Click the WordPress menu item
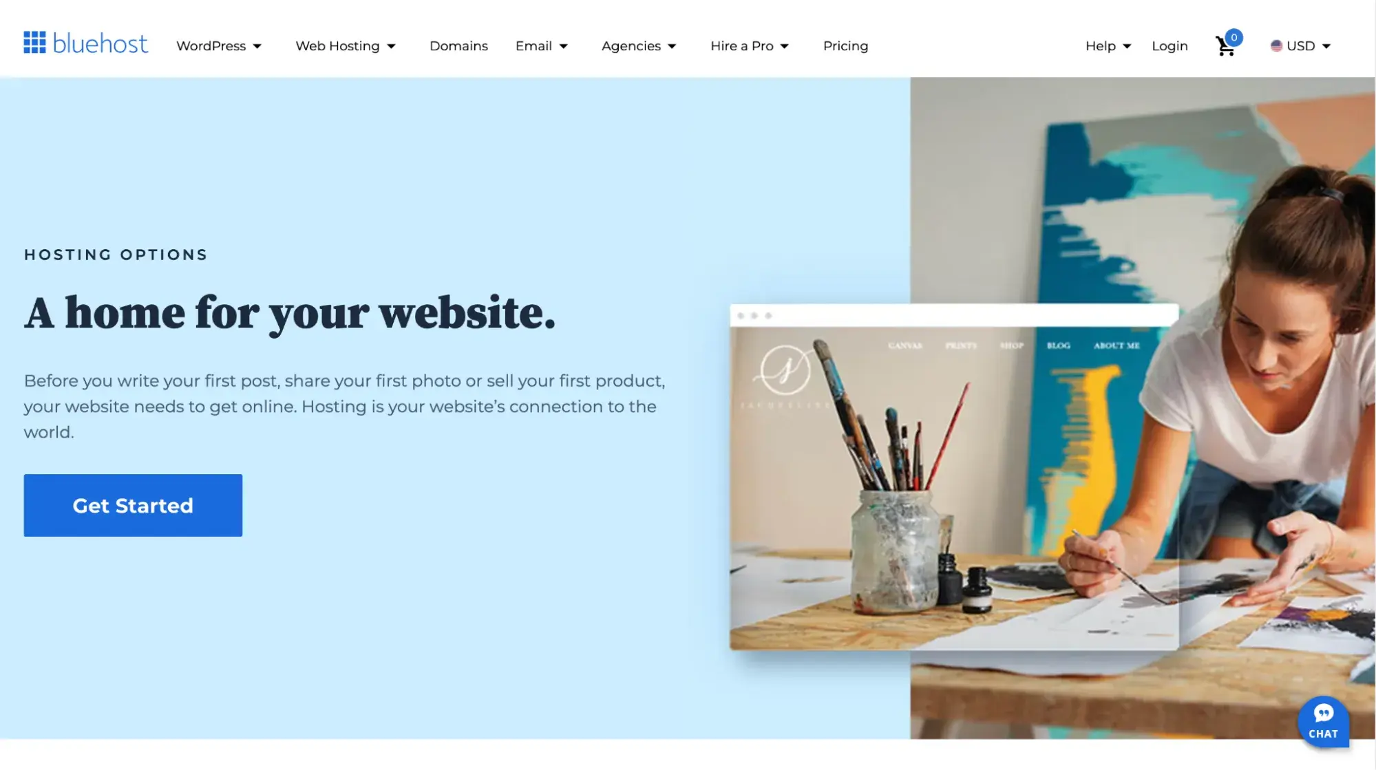This screenshot has width=1376, height=770. (210, 45)
